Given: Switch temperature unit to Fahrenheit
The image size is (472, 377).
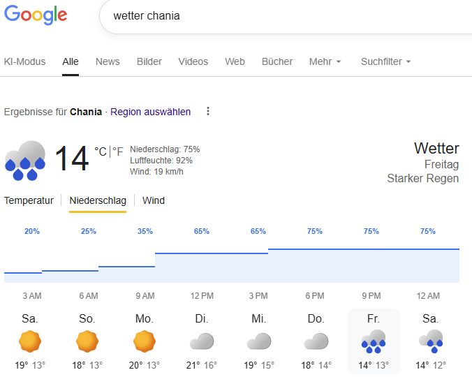Looking at the screenshot, I should click(x=118, y=151).
